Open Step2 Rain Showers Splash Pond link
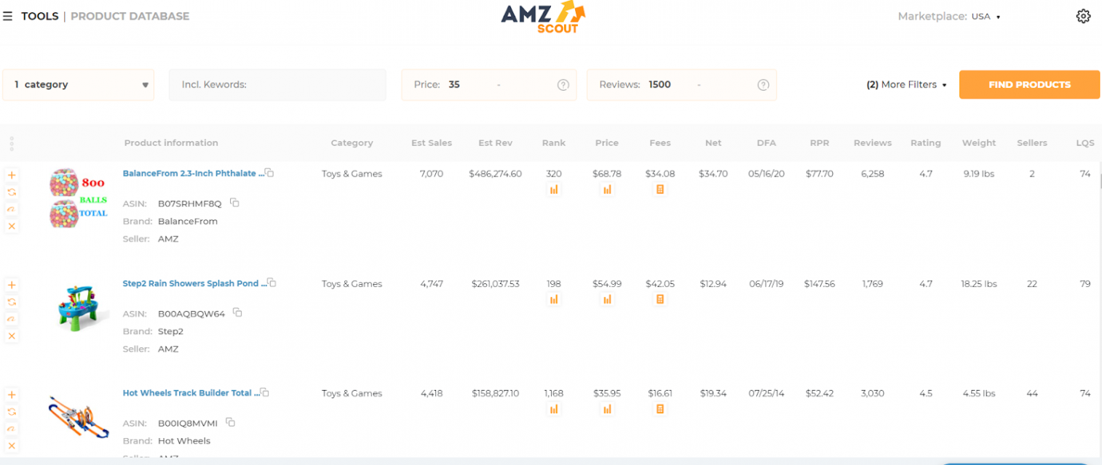Image resolution: width=1102 pixels, height=465 pixels. [x=193, y=283]
